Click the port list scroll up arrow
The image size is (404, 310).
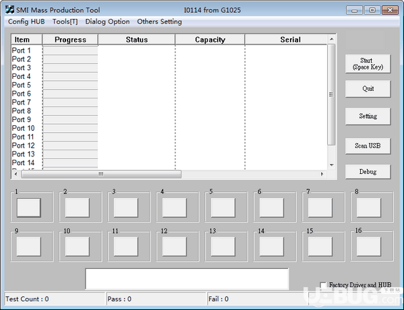[331, 39]
